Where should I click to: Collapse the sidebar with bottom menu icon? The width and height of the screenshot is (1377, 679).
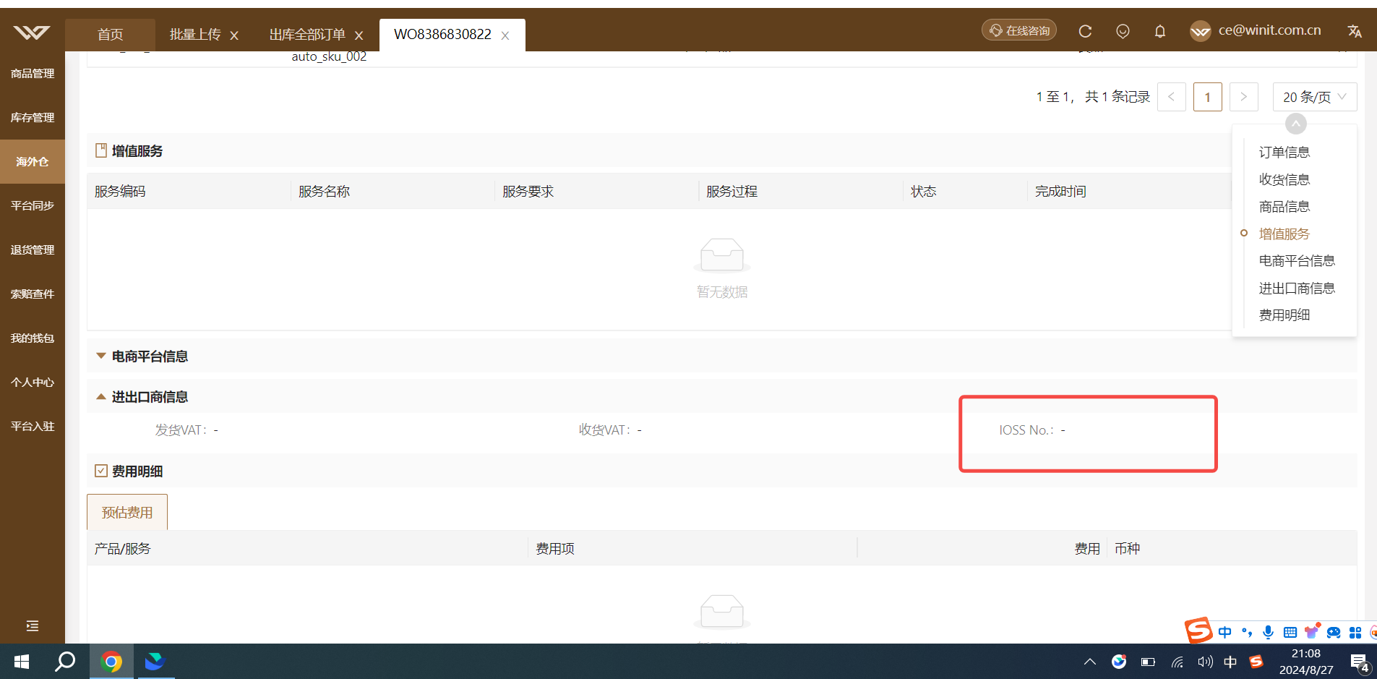tap(33, 626)
